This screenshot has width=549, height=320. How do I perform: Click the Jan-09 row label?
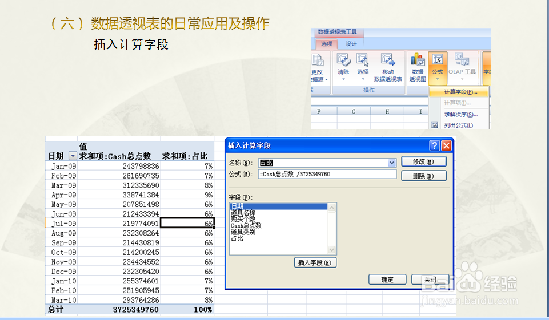pyautogui.click(x=64, y=166)
